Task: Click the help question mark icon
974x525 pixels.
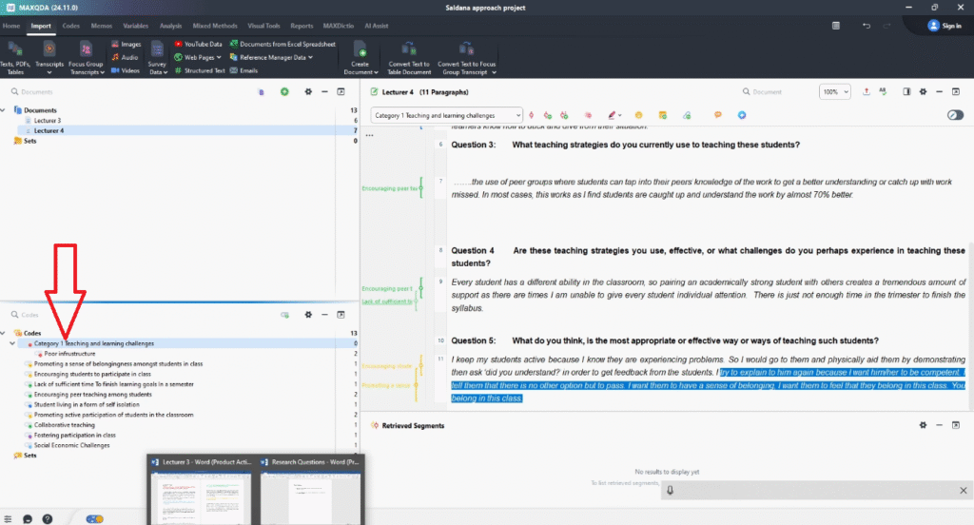Action: [x=48, y=518]
